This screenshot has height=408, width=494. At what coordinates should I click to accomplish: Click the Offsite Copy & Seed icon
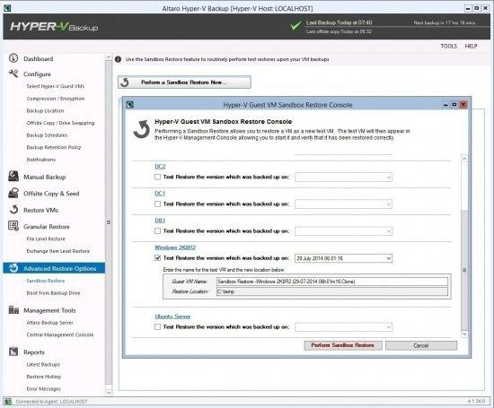coord(13,193)
